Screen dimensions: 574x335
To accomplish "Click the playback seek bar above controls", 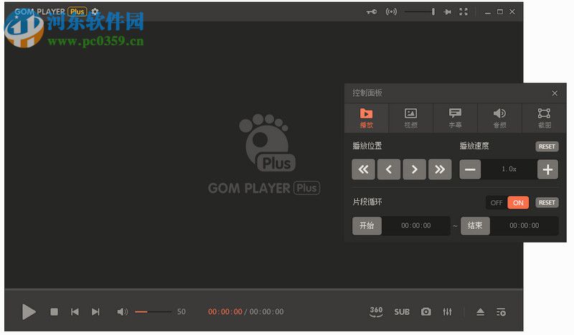I will (263, 290).
